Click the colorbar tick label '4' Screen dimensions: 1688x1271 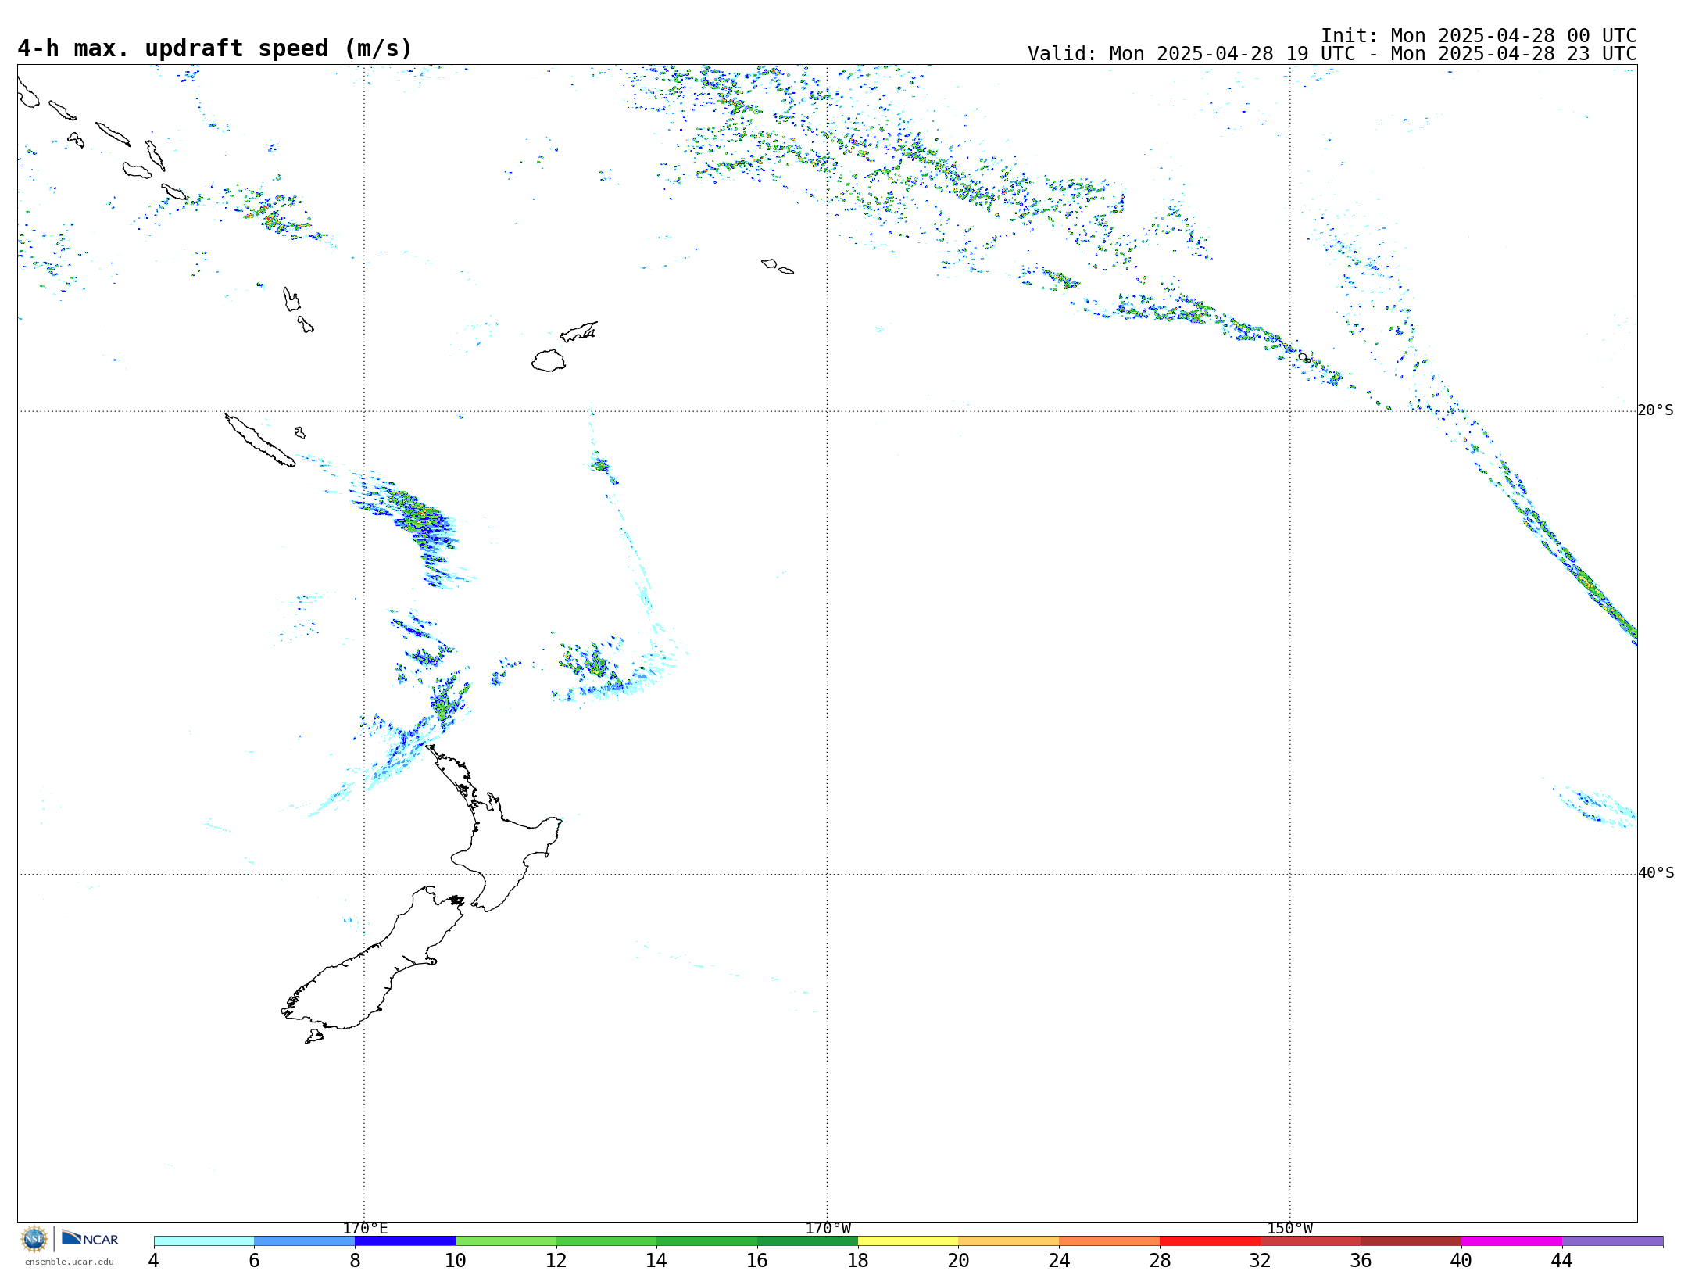(153, 1260)
